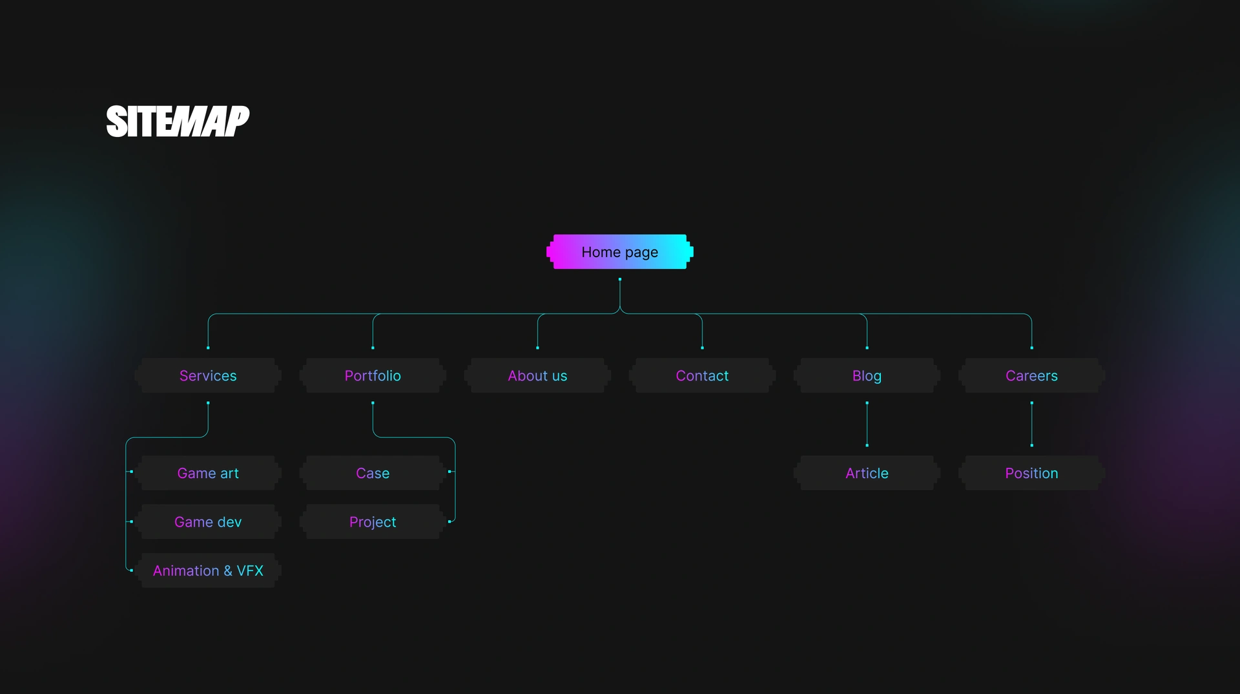Screen dimensions: 1240x694
Task: Select the Blog node
Action: pos(867,375)
